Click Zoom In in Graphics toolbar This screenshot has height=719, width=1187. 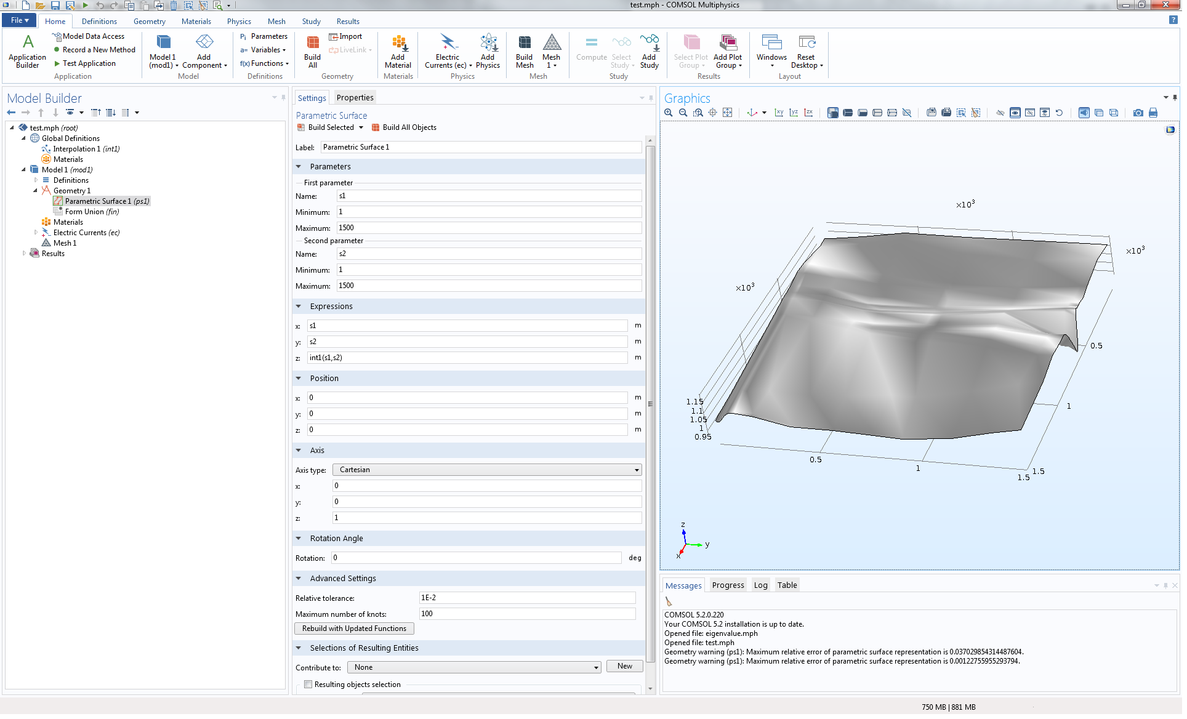pyautogui.click(x=668, y=113)
